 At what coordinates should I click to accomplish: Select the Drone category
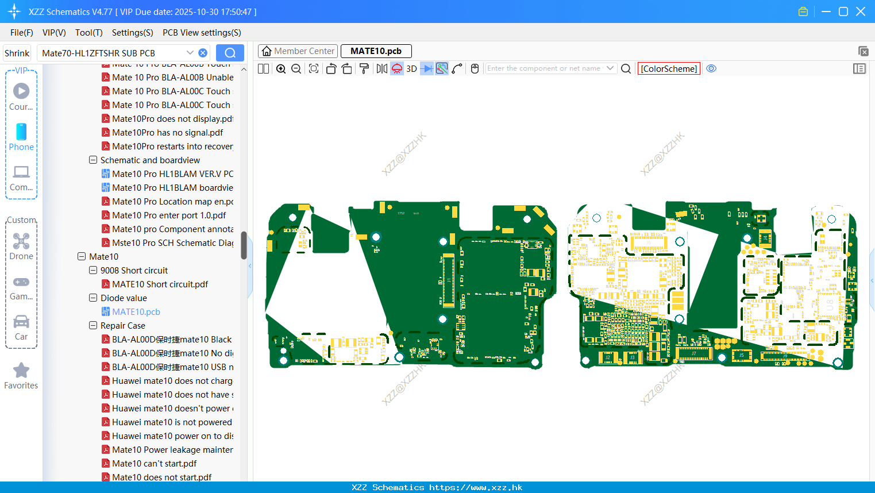[x=21, y=246]
